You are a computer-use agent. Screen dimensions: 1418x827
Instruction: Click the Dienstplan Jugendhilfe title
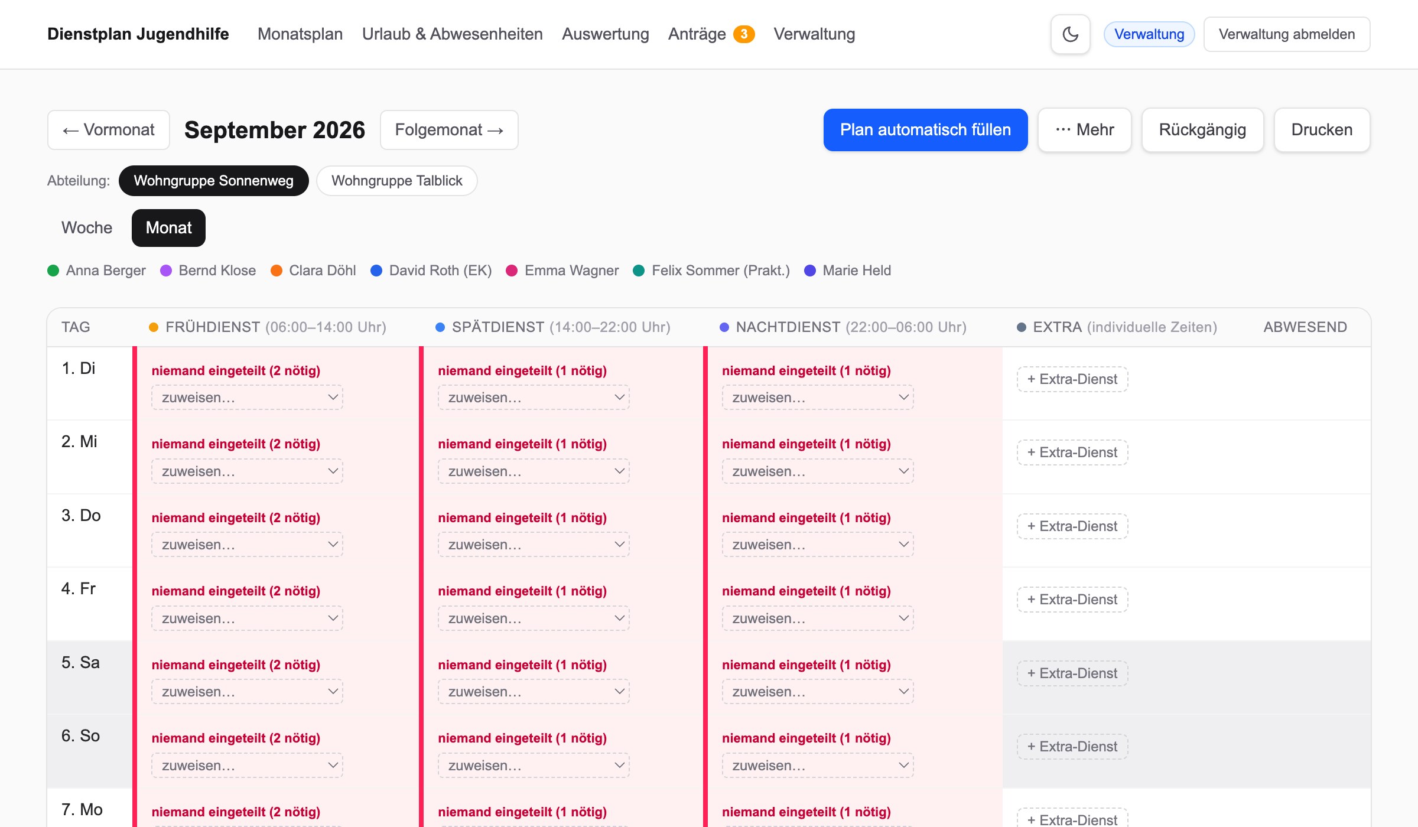(x=138, y=34)
